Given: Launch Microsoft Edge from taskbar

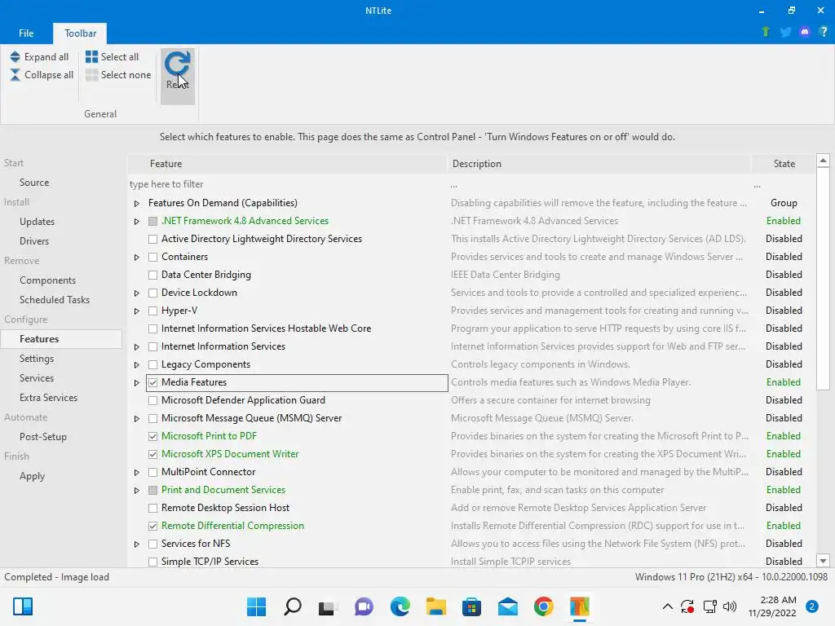Looking at the screenshot, I should [400, 606].
